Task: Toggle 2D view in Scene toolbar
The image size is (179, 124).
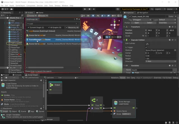Action: click(x=88, y=16)
